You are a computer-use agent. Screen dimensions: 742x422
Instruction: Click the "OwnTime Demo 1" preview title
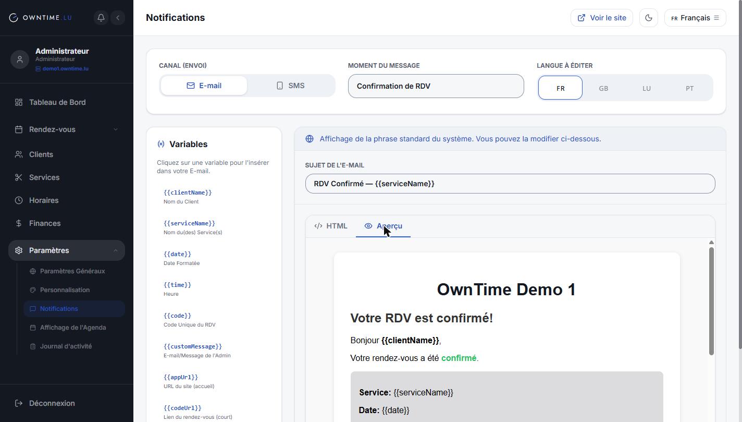tap(506, 290)
